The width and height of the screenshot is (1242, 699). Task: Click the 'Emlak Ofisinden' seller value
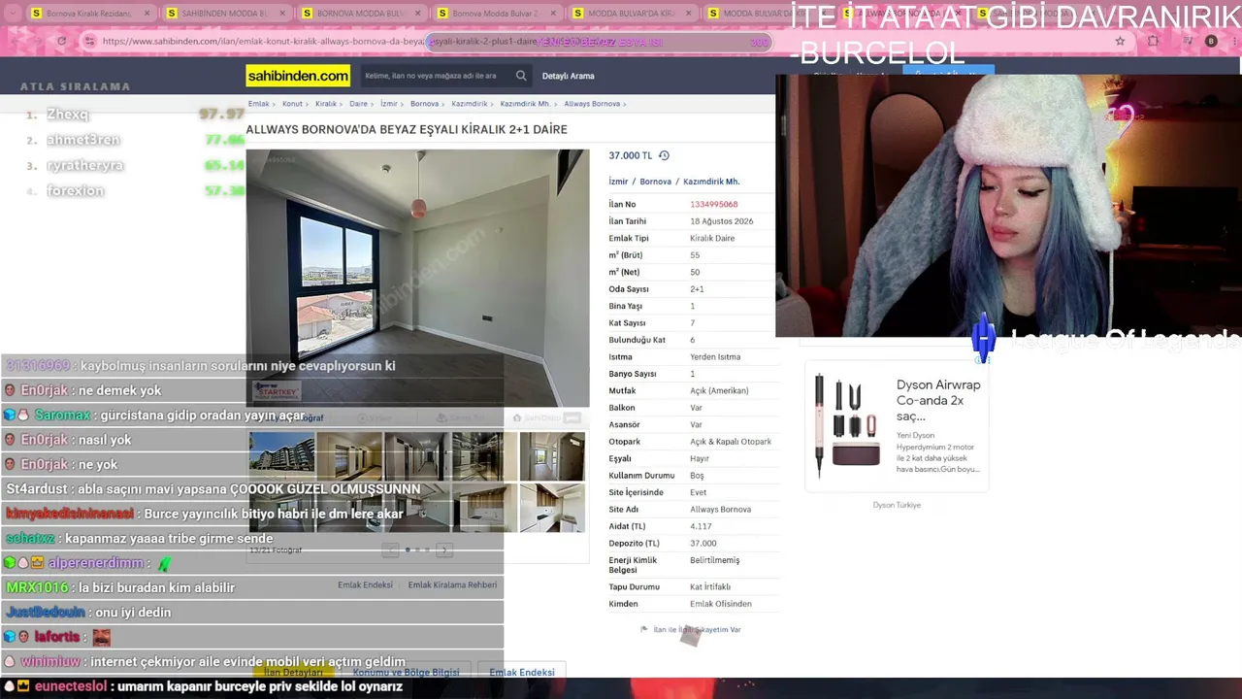(721, 604)
